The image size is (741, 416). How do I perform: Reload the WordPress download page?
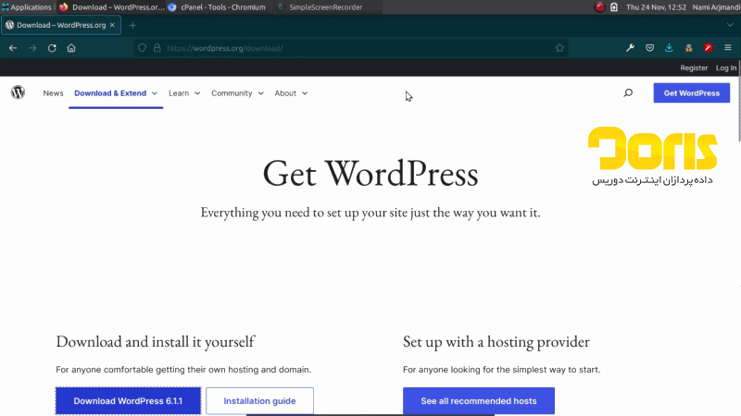point(52,48)
